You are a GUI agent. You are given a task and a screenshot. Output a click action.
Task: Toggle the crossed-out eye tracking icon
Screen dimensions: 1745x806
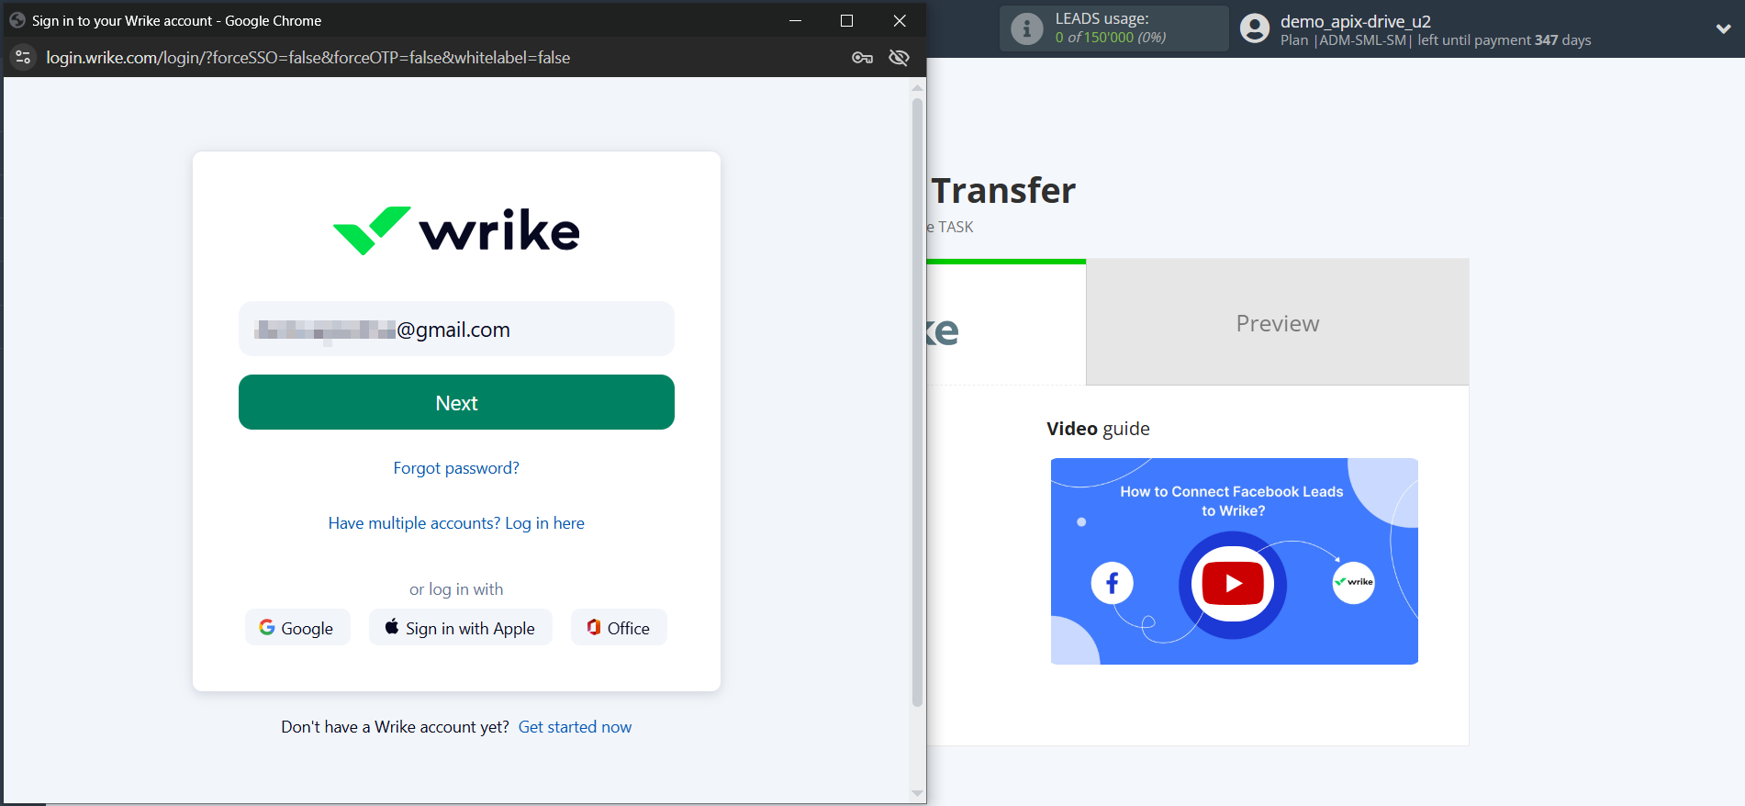[x=899, y=58]
